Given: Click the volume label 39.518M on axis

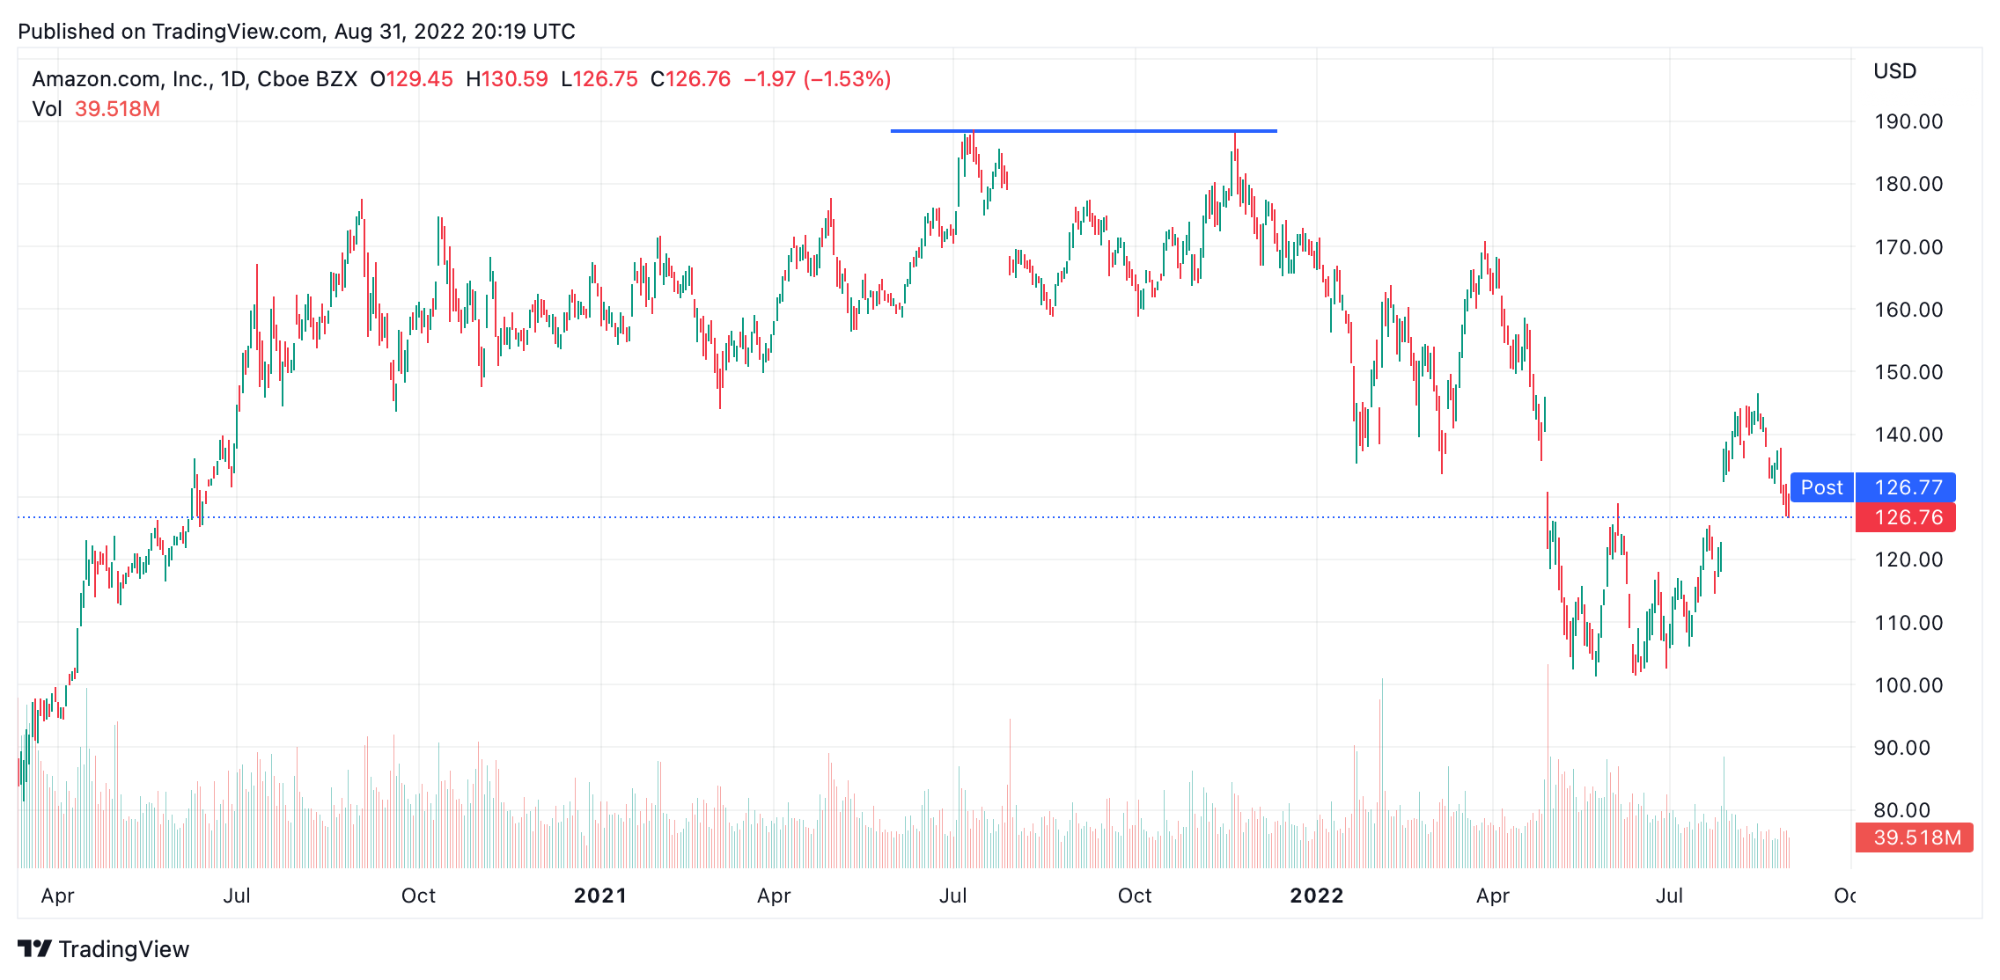Looking at the screenshot, I should click(x=1915, y=837).
